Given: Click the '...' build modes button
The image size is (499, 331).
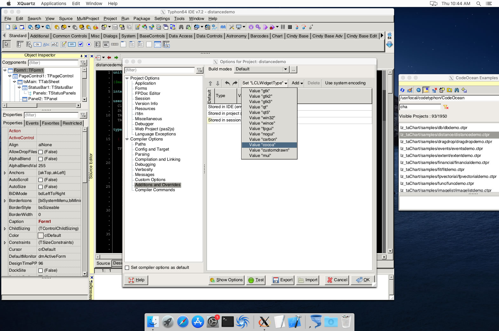Looking at the screenshot, I should 293,69.
